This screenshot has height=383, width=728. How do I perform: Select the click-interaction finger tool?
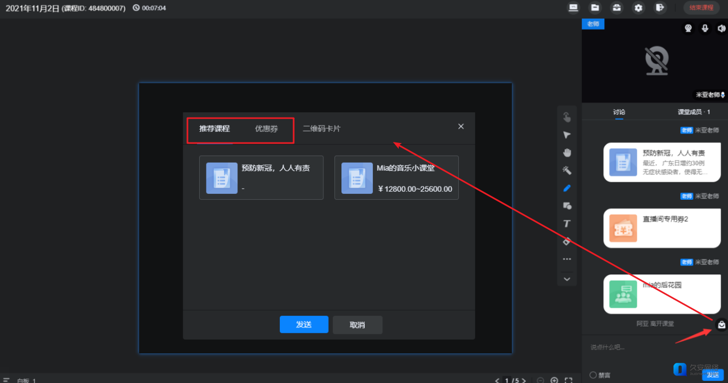(x=567, y=117)
